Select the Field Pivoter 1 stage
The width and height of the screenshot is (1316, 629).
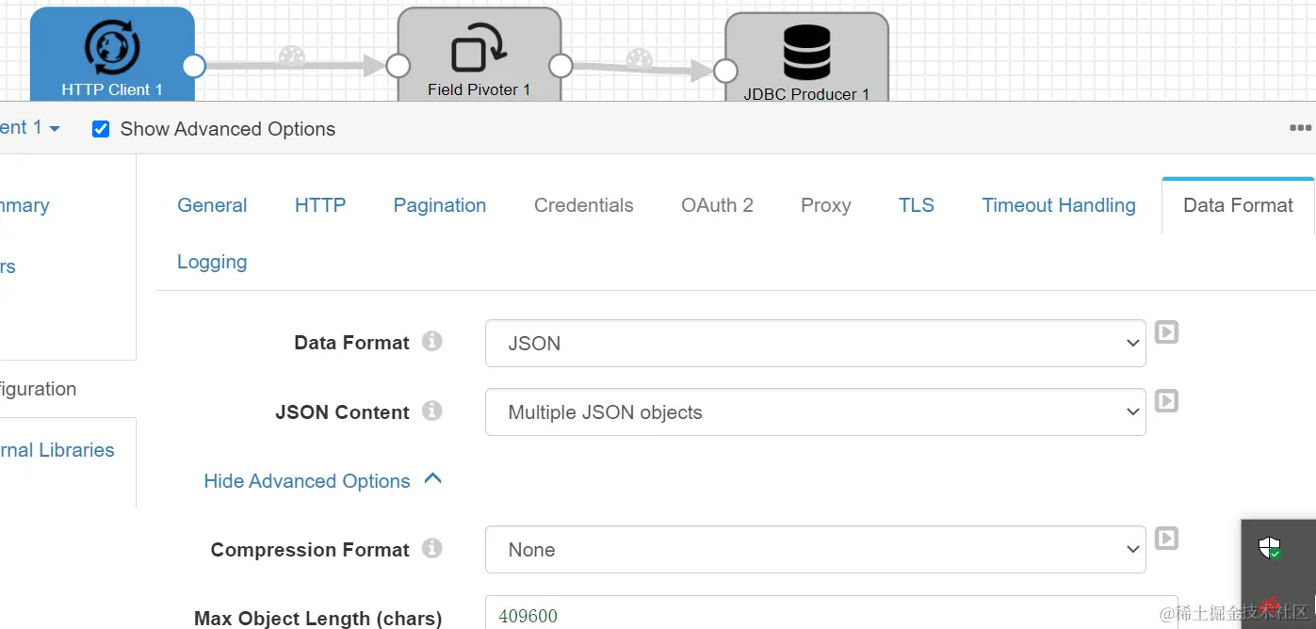pyautogui.click(x=479, y=54)
